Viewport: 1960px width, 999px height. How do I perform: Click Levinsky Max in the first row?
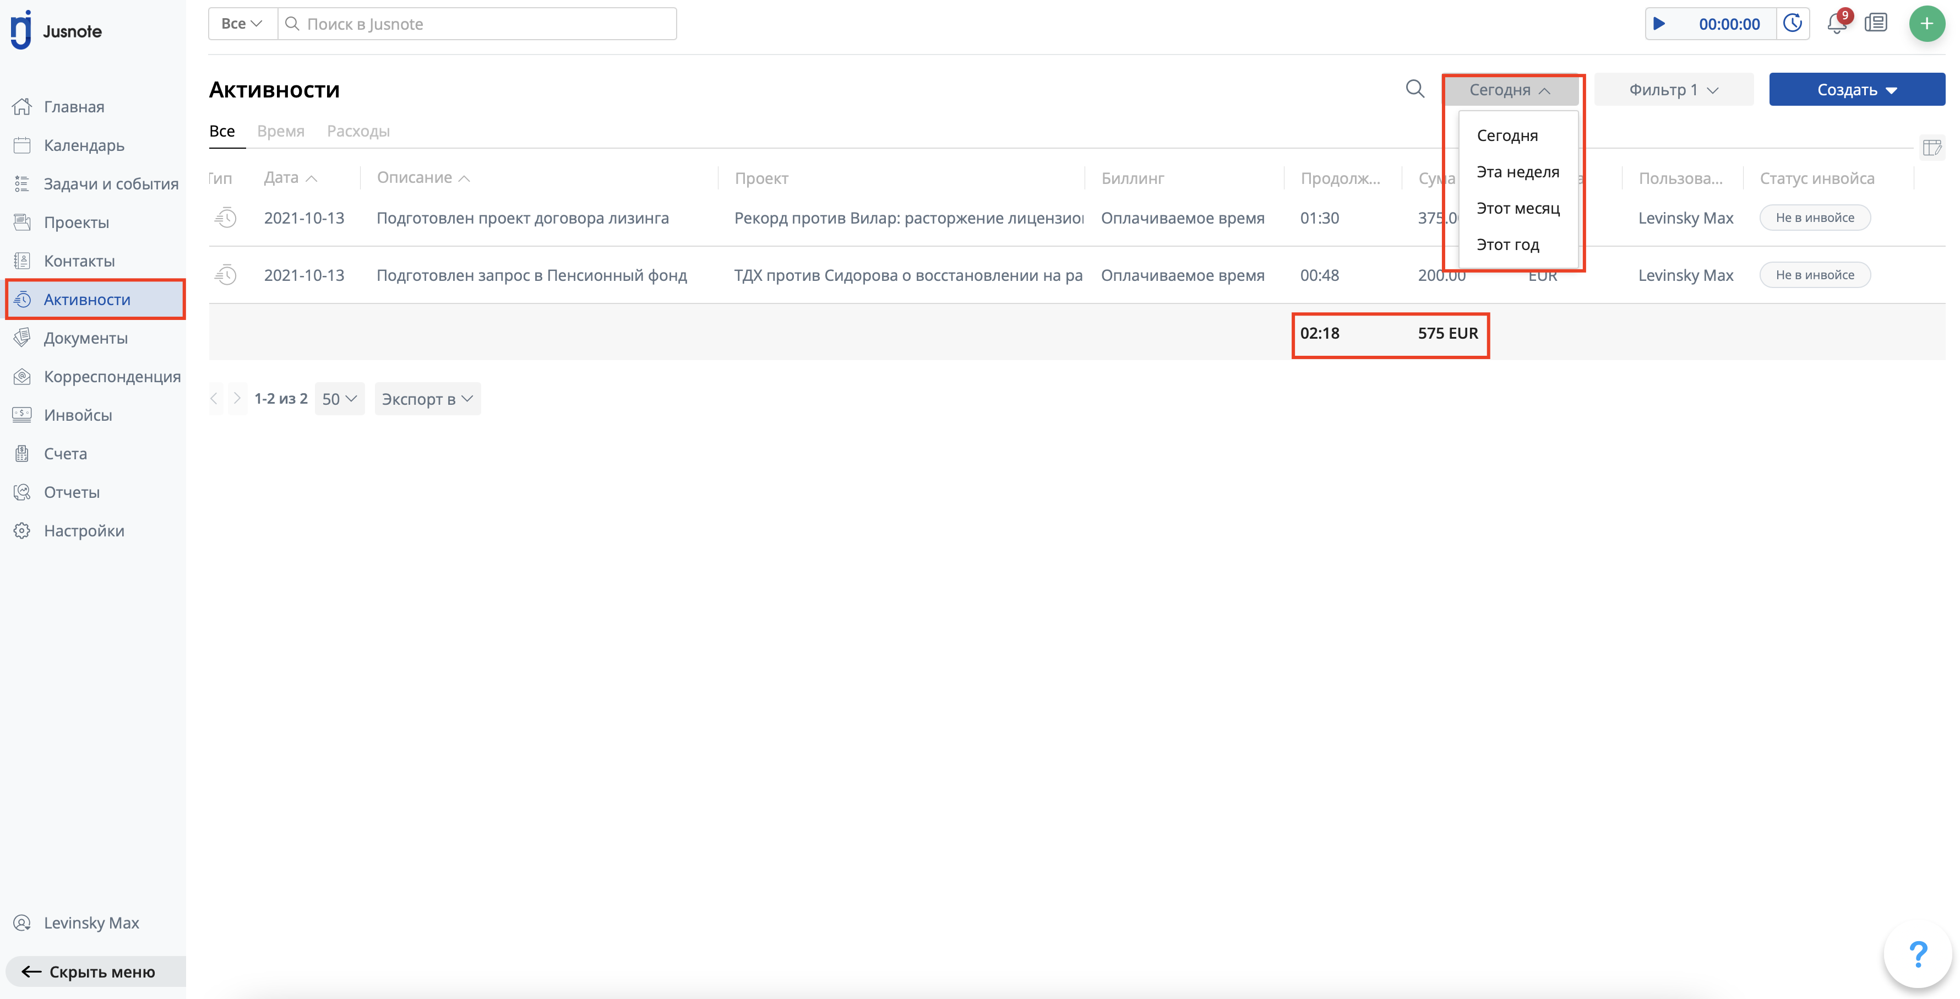click(x=1685, y=218)
